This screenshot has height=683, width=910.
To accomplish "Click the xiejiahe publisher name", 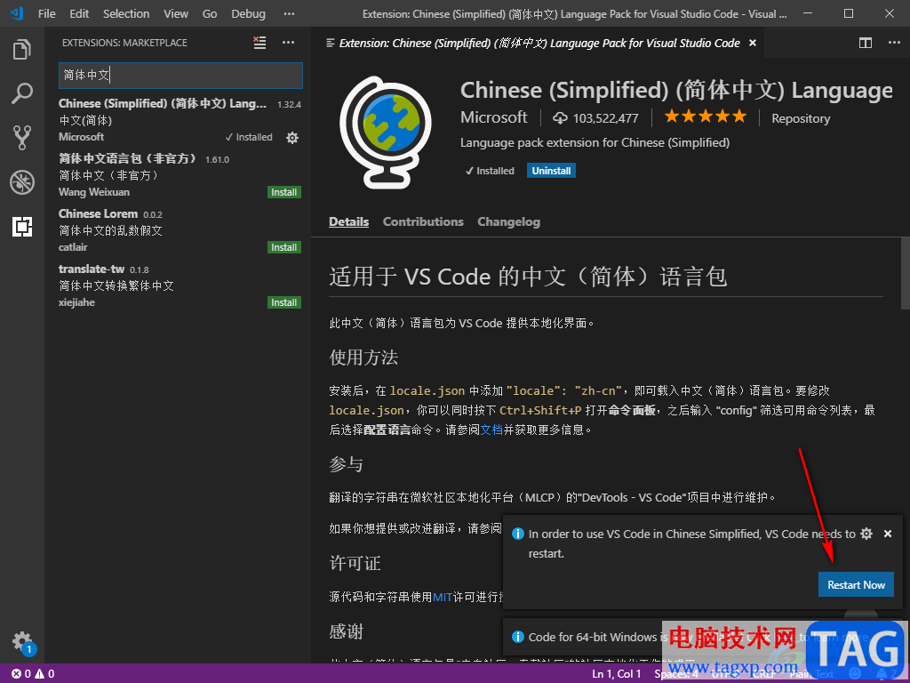I will pyautogui.click(x=76, y=302).
